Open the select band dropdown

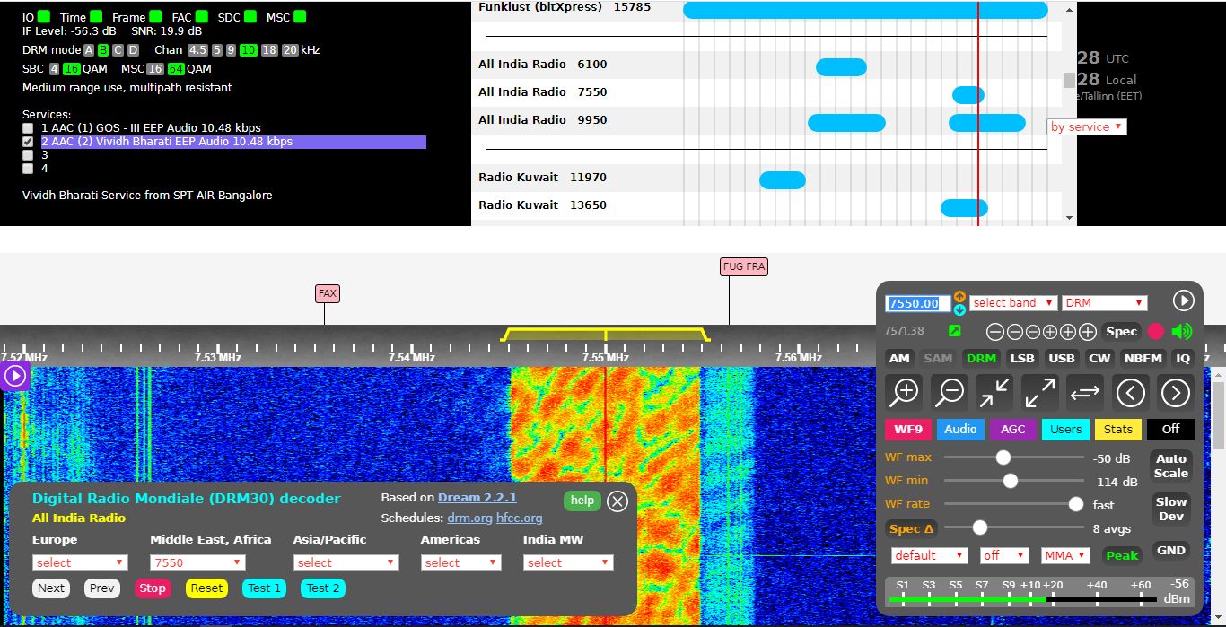click(1013, 303)
